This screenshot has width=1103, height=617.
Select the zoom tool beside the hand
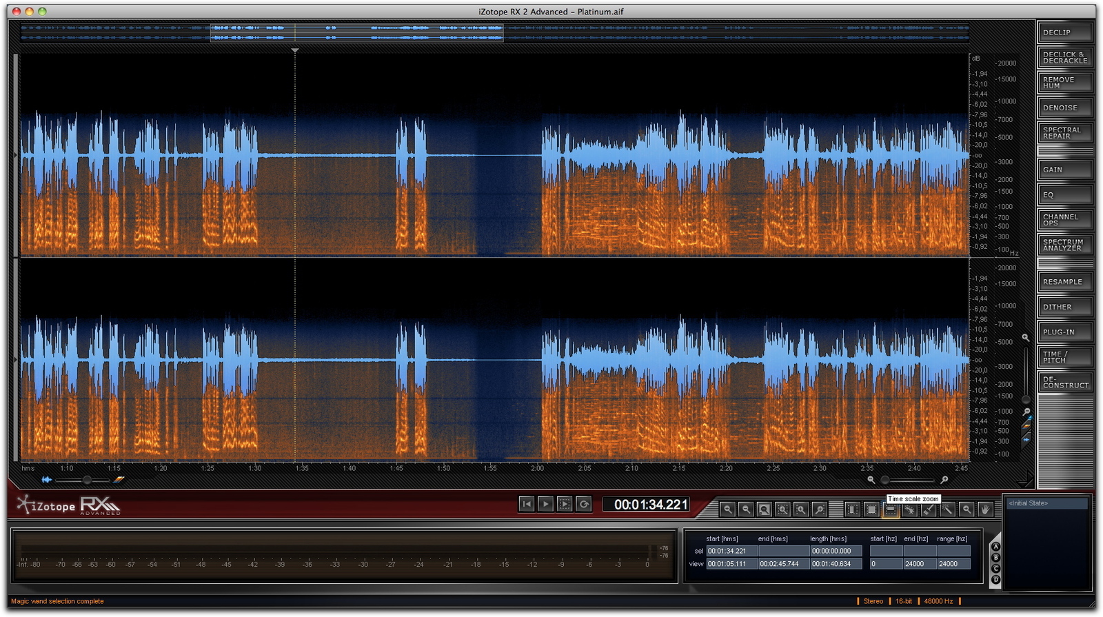[x=967, y=509]
